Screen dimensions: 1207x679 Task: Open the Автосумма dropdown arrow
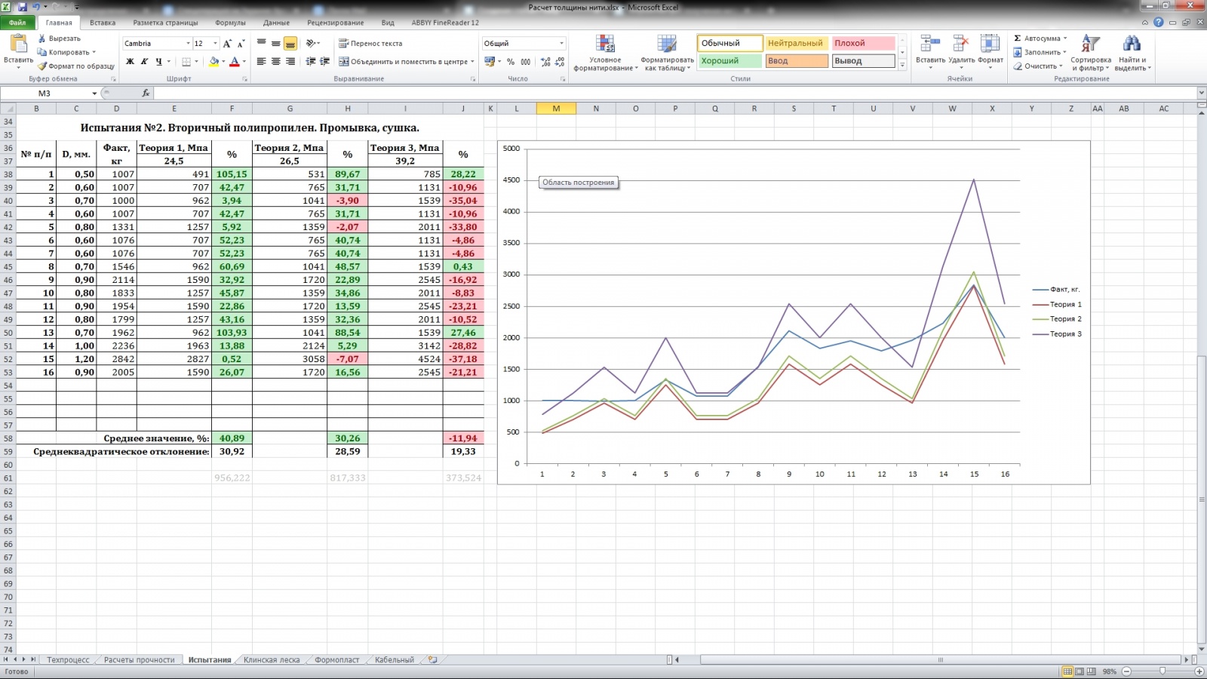click(1065, 38)
